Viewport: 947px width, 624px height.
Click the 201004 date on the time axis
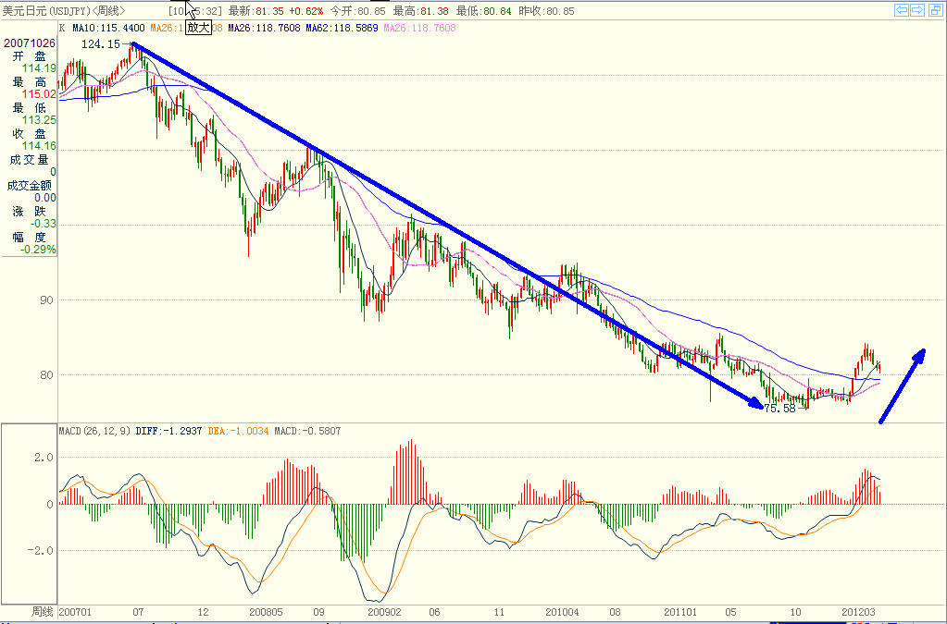pos(562,613)
